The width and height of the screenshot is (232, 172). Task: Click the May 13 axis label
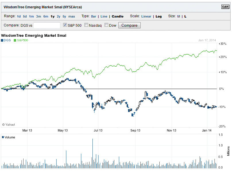tap(63, 130)
